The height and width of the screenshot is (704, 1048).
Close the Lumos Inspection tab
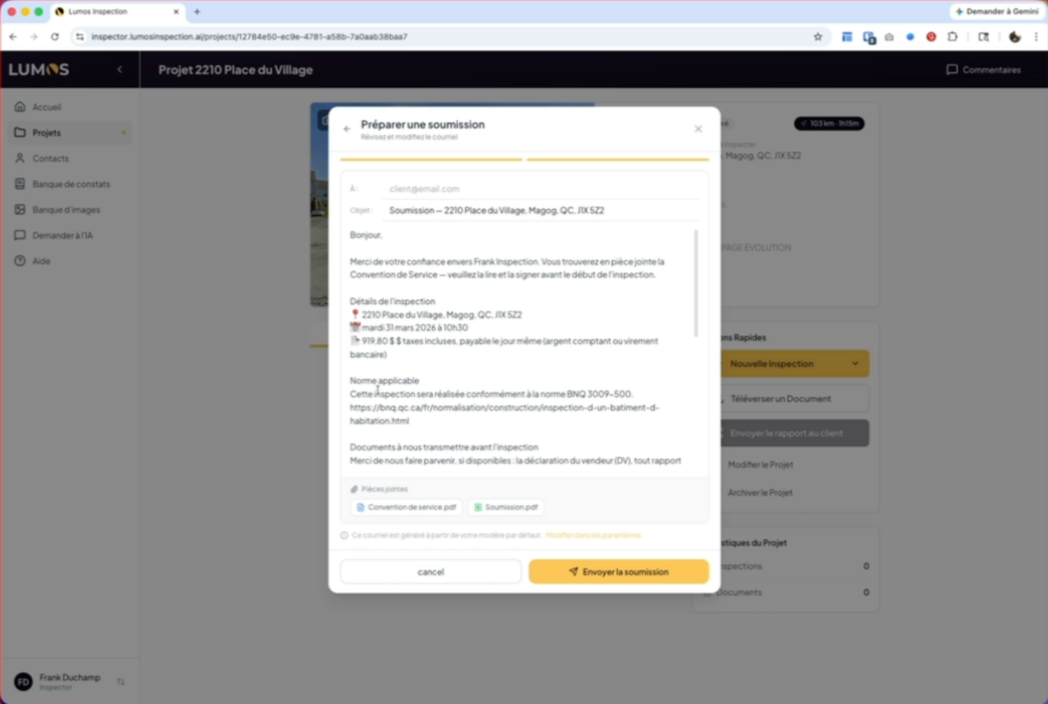tap(176, 12)
